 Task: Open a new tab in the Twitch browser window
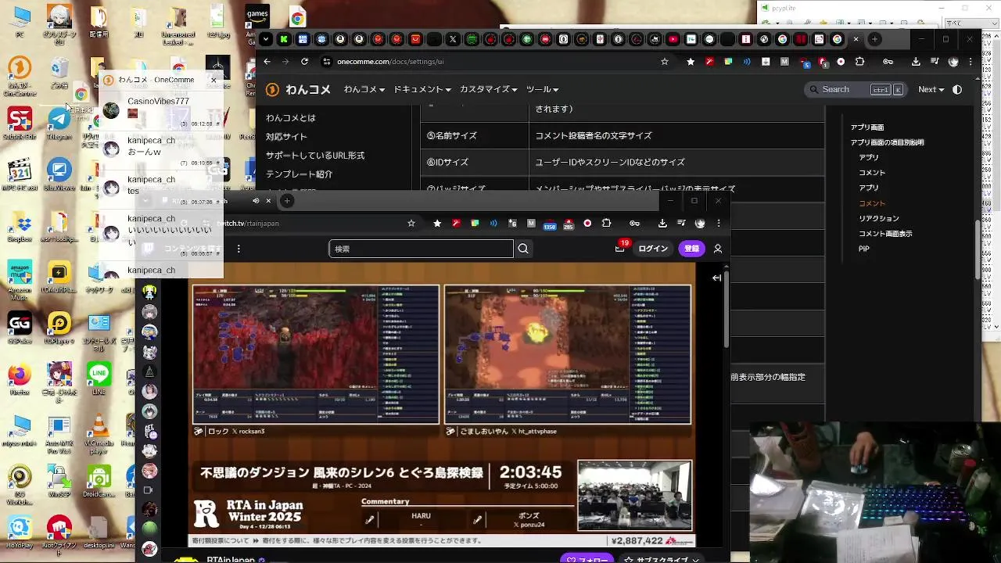point(287,201)
